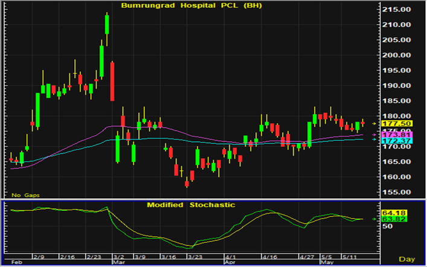Viewport: 427px width, 267px height.
Task: Click the 185.00 price axis label
Action: [x=396, y=101]
